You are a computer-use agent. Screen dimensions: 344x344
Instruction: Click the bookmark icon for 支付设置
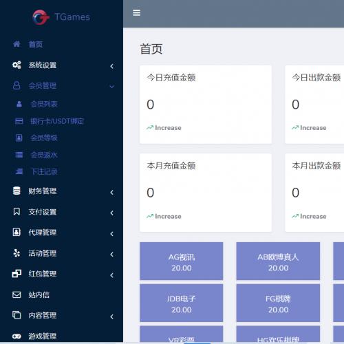pyautogui.click(x=17, y=211)
